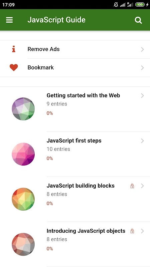Tap the lock icon on JavaScript building blocks

(x=132, y=186)
